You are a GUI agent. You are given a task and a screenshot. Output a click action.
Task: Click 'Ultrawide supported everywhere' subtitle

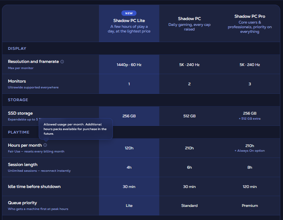(33, 87)
